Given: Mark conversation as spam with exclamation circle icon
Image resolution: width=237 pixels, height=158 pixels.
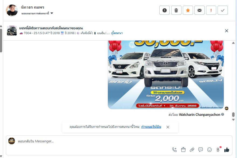Looking at the screenshot, I should 164,10.
